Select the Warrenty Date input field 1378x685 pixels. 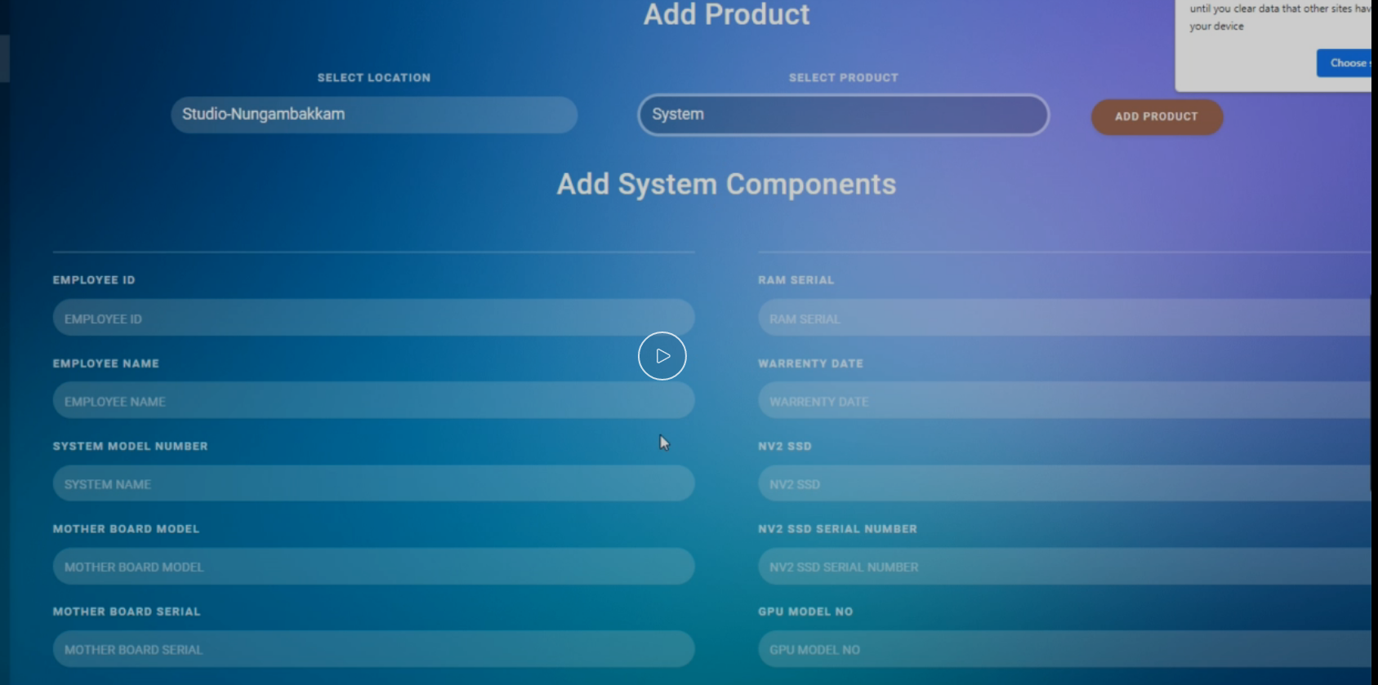click(1062, 402)
